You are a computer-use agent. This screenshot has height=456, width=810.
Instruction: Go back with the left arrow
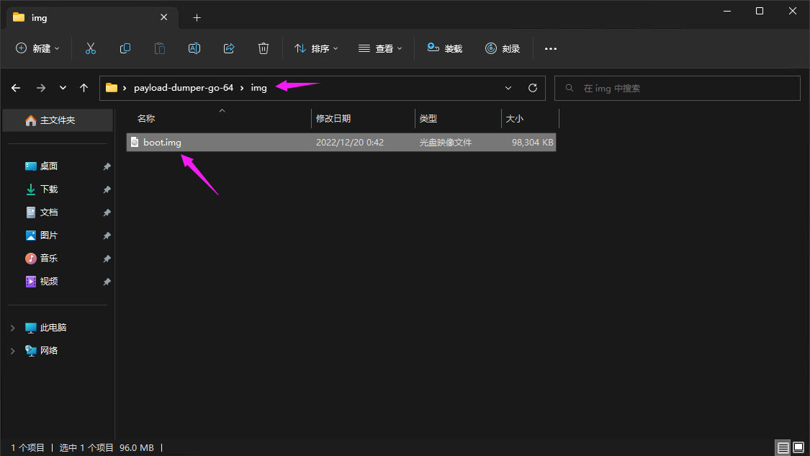(16, 88)
